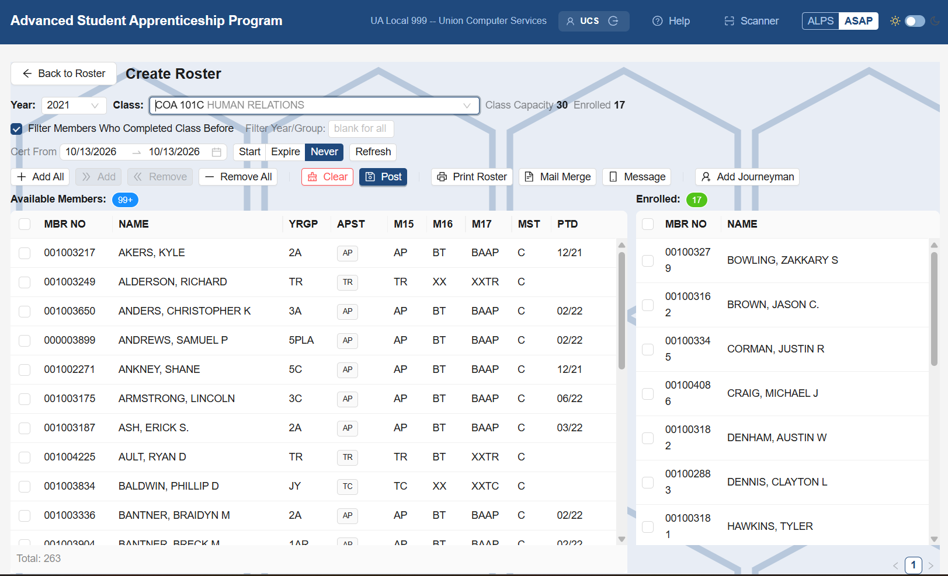Open Mail Merge

pos(557,177)
